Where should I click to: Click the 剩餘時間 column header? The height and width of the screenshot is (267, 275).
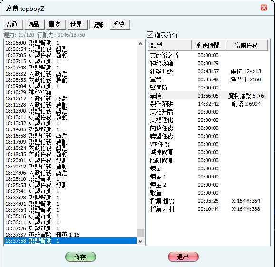click(208, 45)
